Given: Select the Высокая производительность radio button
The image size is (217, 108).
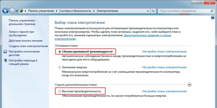Looking at the screenshot, I should coord(60,92).
